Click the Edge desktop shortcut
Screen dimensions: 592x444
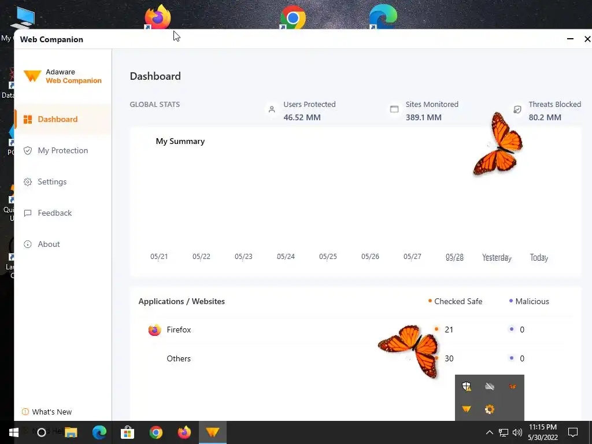(383, 17)
